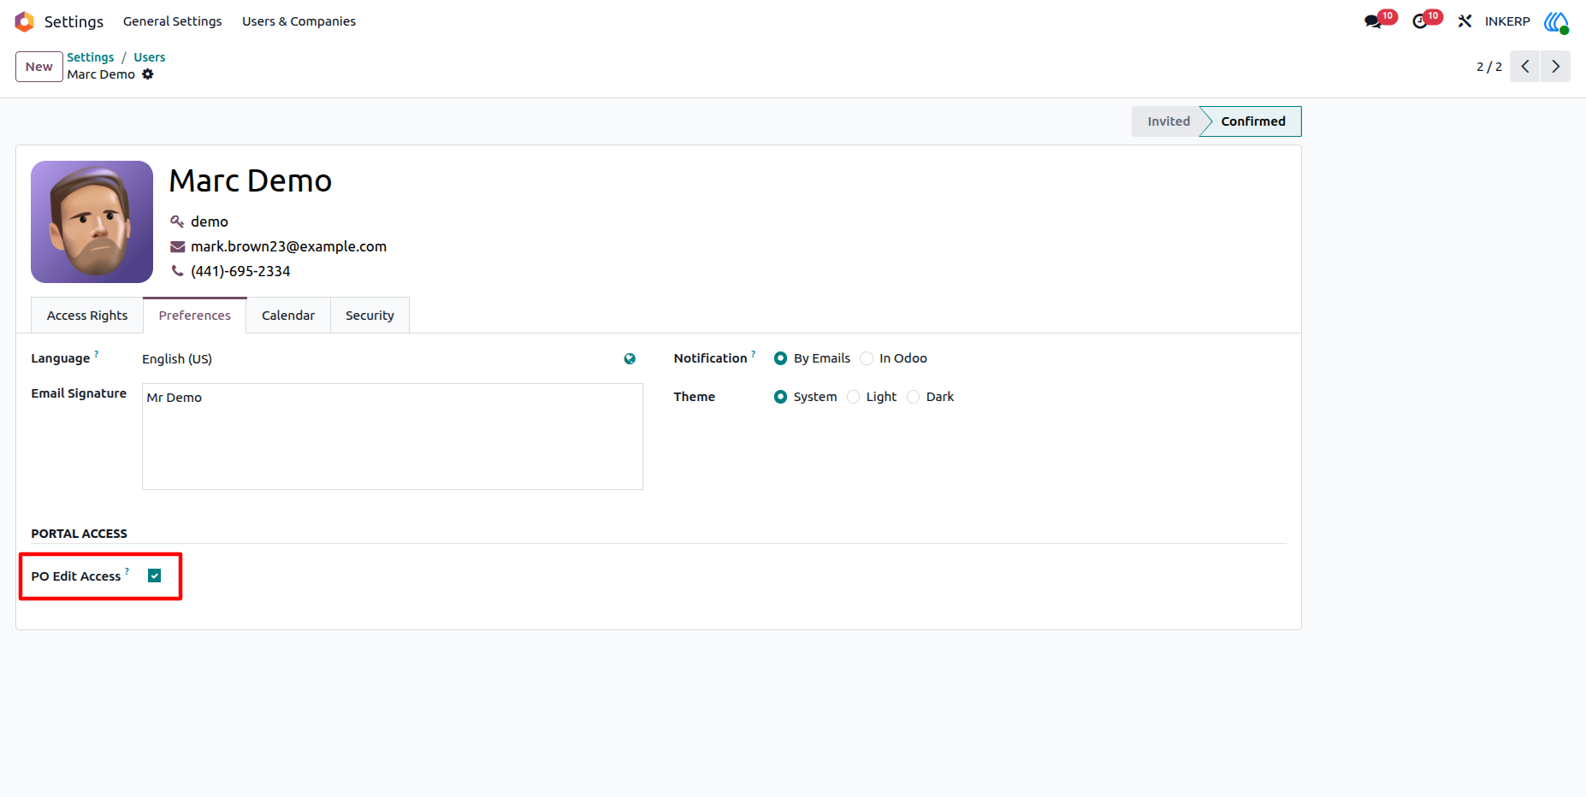The width and height of the screenshot is (1586, 797).
Task: Follow the Settings breadcrumb link
Action: [x=91, y=57]
